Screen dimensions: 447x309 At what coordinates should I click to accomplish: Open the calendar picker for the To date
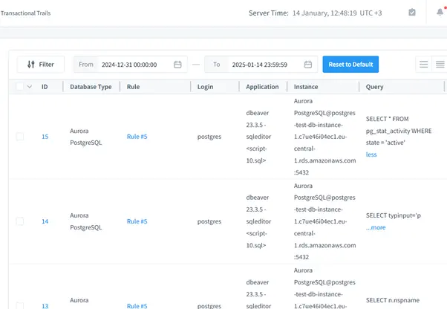tap(308, 65)
